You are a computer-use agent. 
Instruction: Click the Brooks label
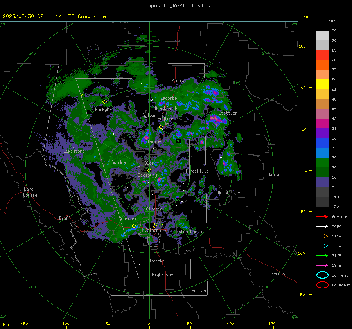278,274
